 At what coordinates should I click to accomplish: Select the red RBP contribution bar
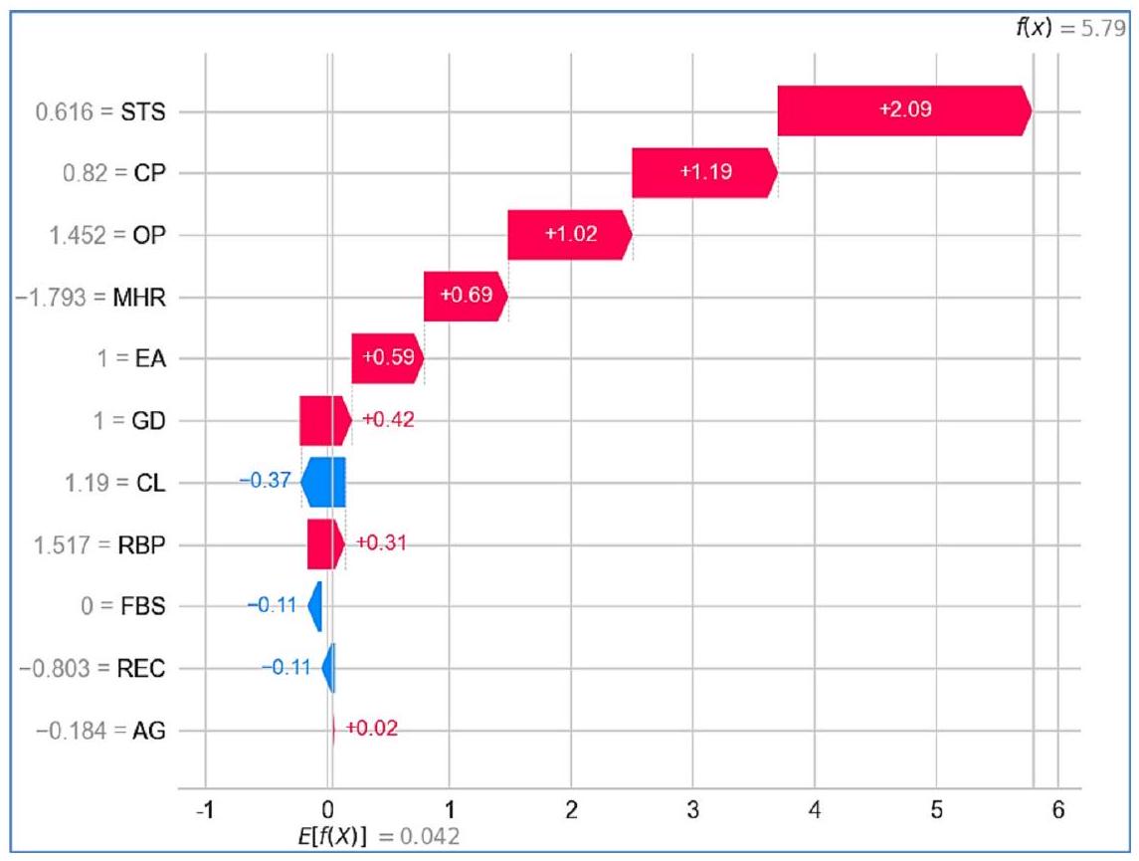point(325,544)
